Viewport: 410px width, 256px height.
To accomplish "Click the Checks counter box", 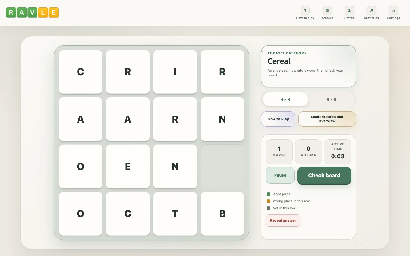I will (x=308, y=151).
